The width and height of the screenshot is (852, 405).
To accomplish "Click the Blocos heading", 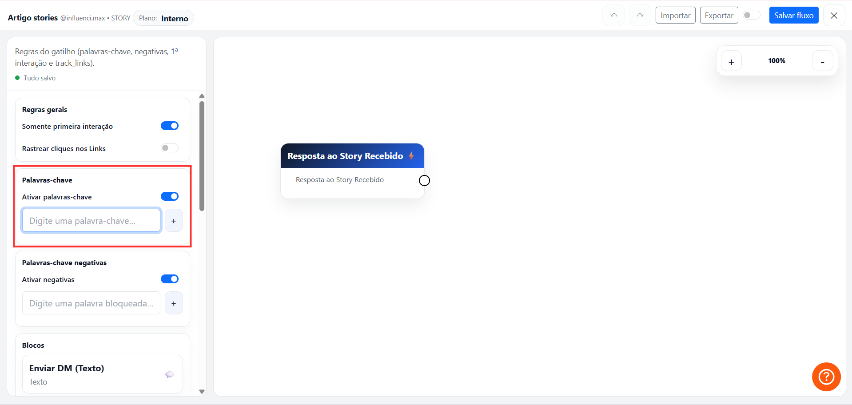I will click(x=33, y=345).
